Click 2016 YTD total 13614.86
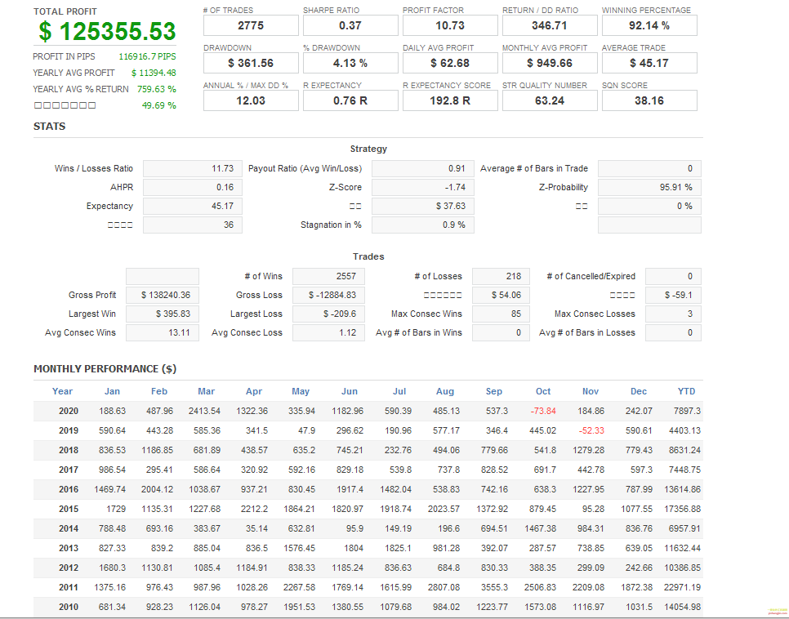Image resolution: width=789 pixels, height=619 pixels. tap(682, 490)
